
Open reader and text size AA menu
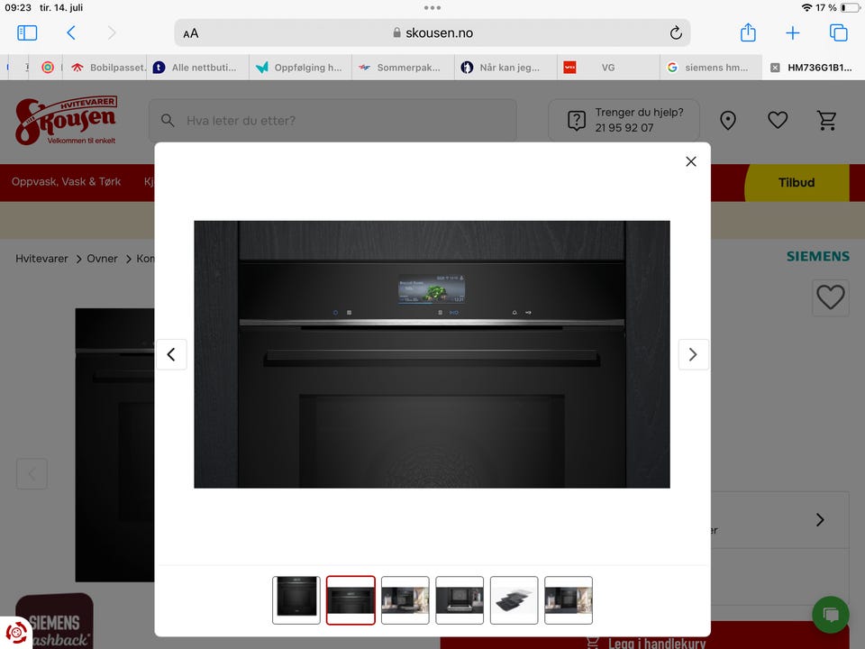click(x=191, y=33)
